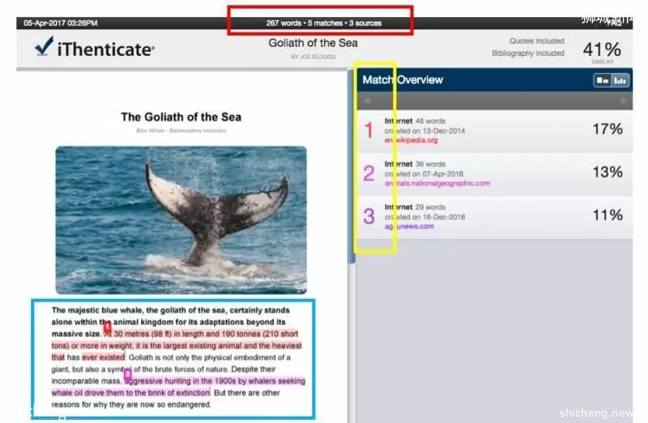Click 'crawled on 13-Dec-2014' date
This screenshot has width=648, height=423.
[x=424, y=131]
